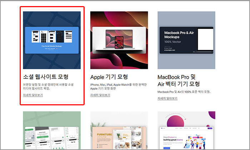Click the 소셜 웹사이트 모형 title
The image size is (250, 150).
(46, 77)
